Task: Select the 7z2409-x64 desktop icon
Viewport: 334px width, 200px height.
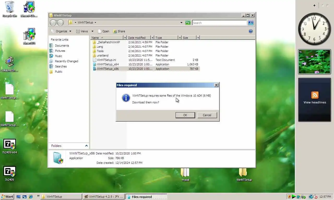Action: click(x=9, y=146)
